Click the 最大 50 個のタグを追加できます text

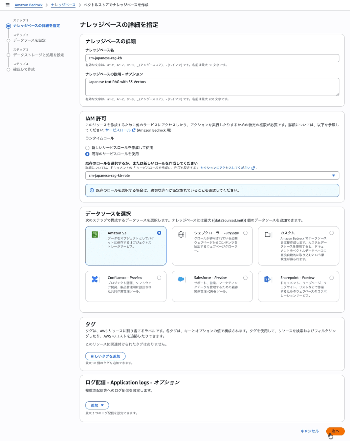109,363
